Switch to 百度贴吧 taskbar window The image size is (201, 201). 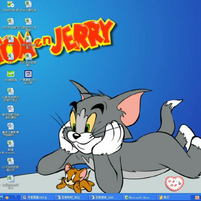coord(71,198)
